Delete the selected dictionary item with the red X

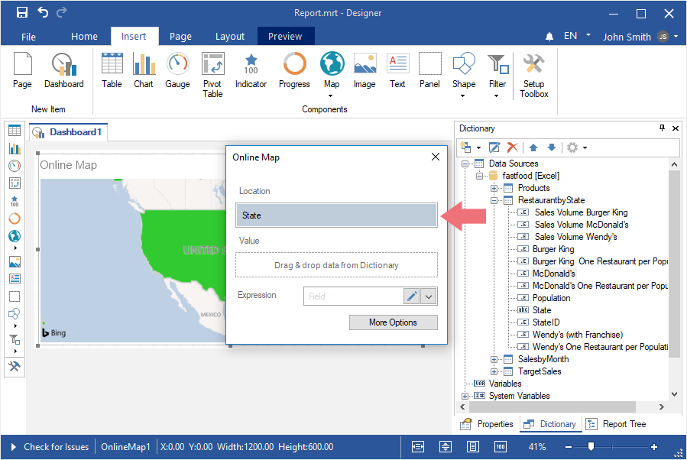tap(513, 147)
